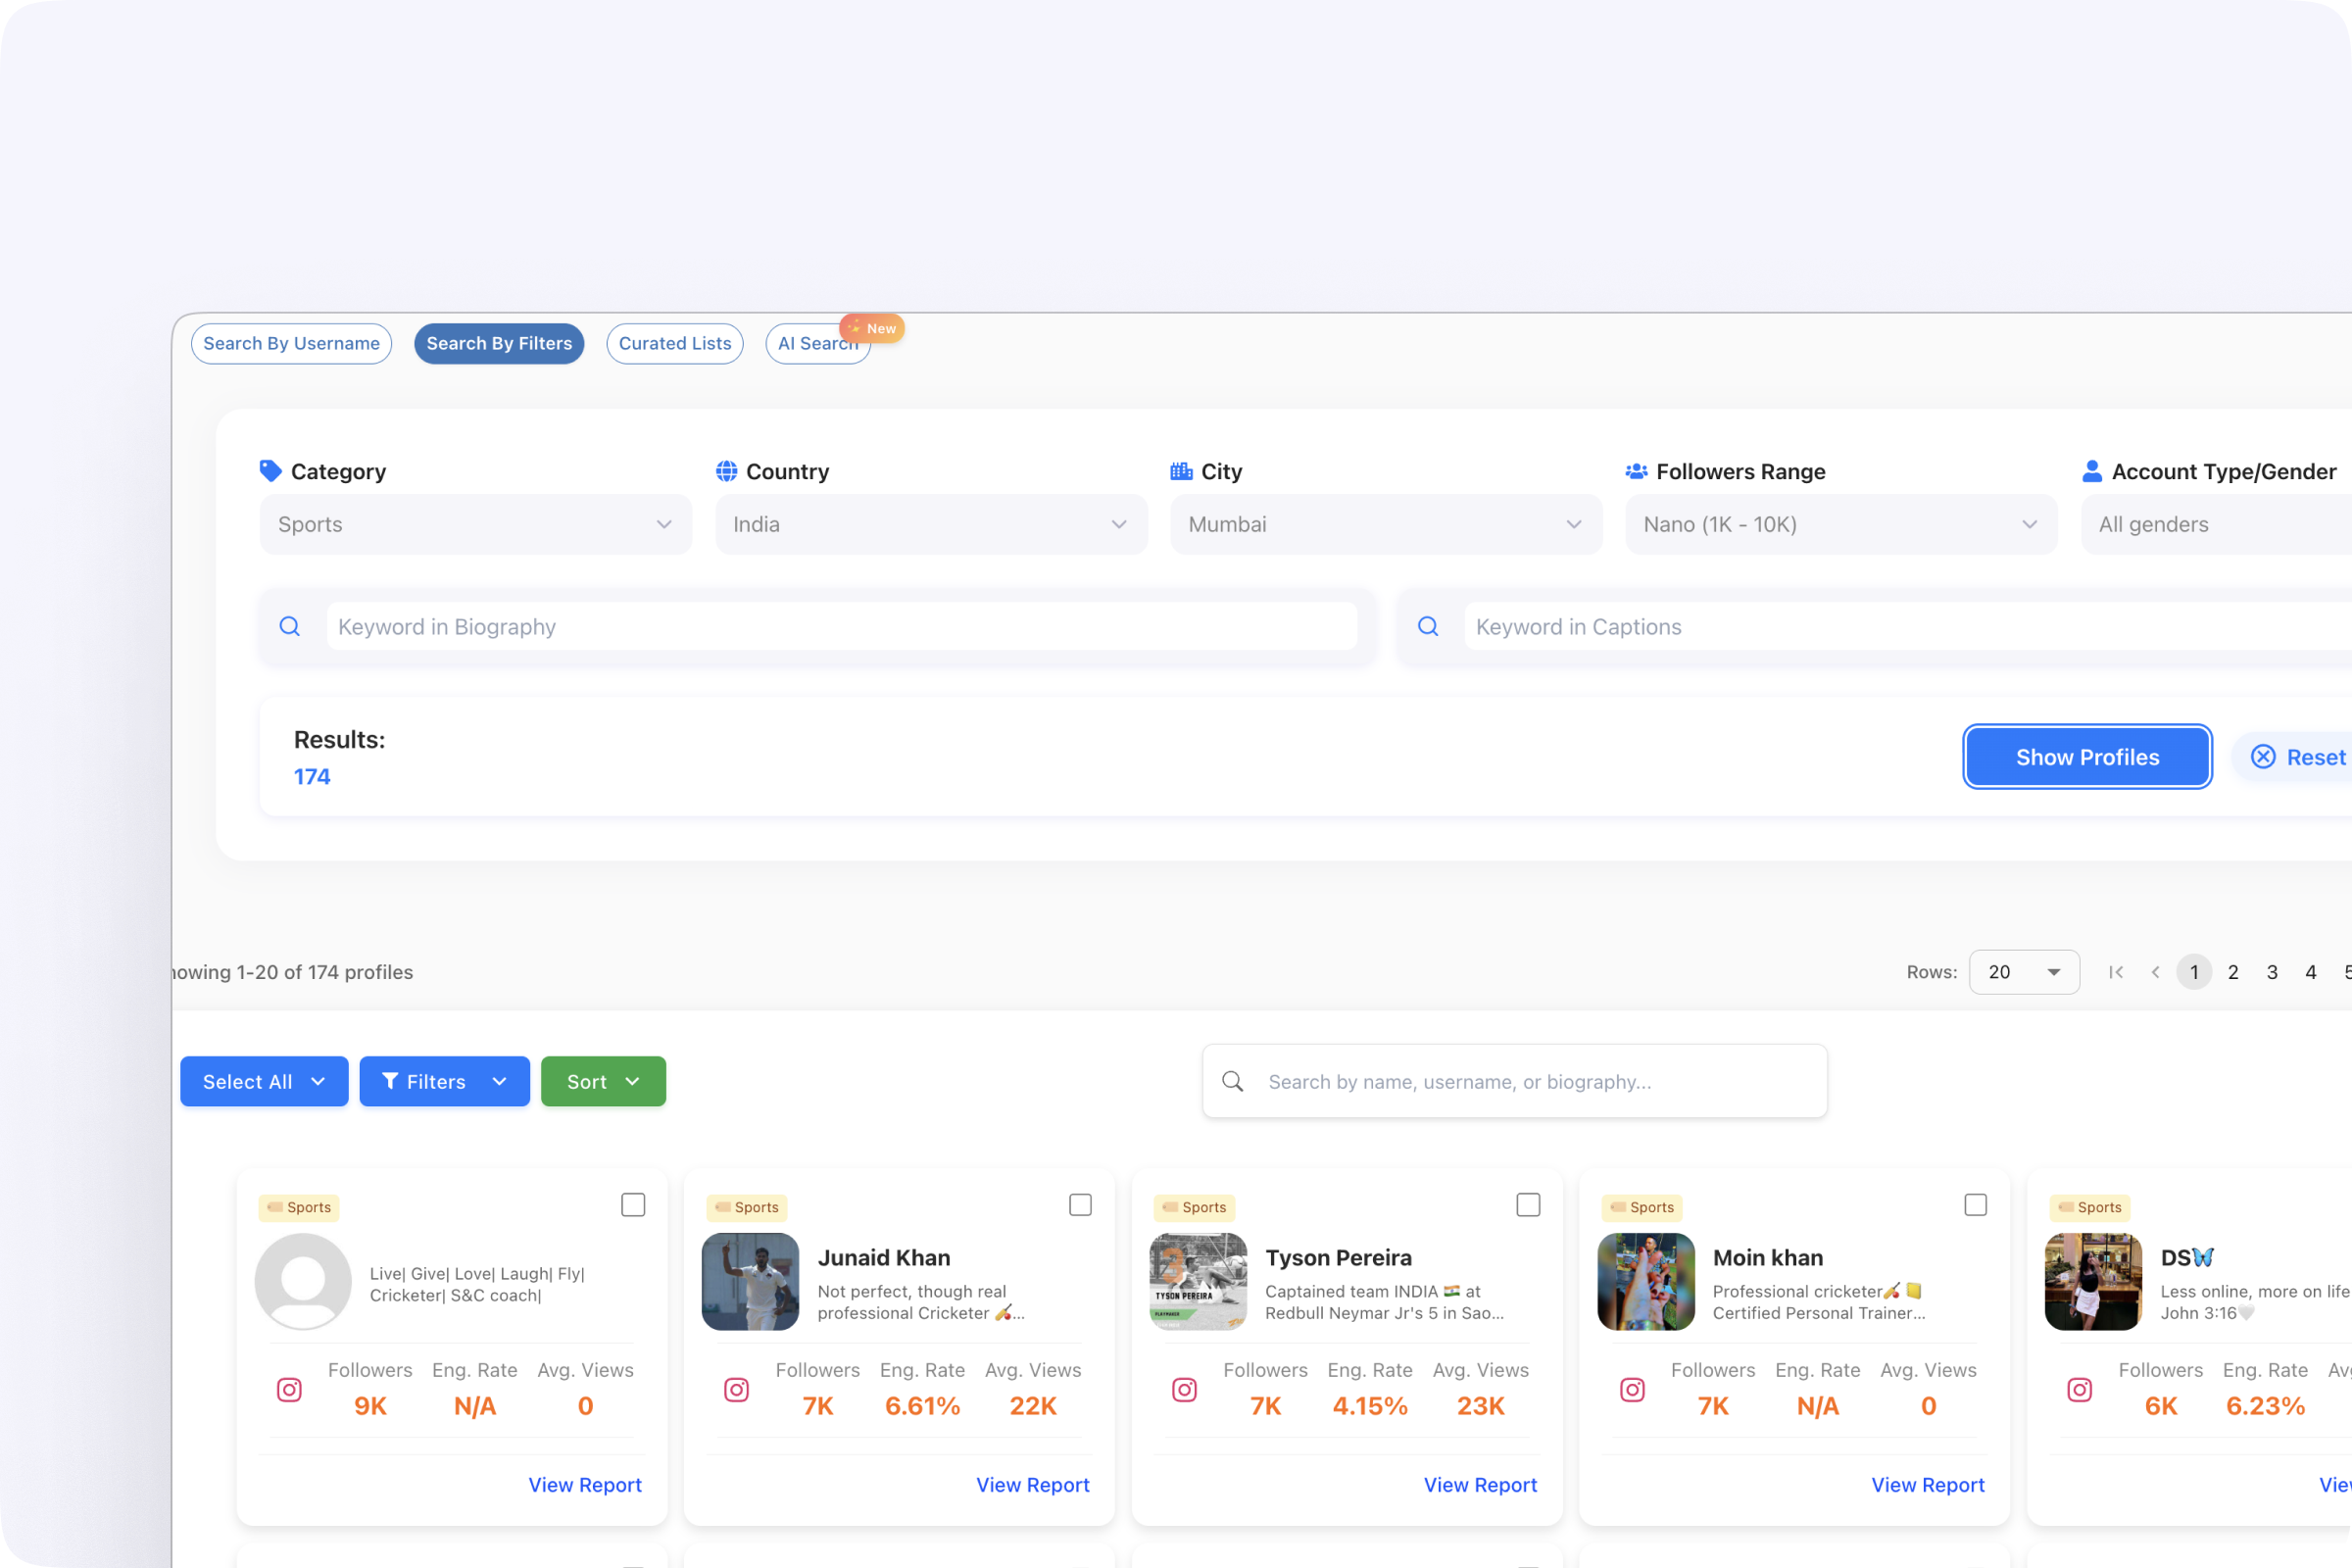
Task: Go to the previous results page
Action: point(2155,972)
